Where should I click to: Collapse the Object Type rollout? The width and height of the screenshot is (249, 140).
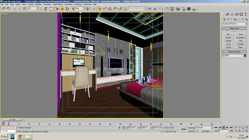tap(234, 28)
